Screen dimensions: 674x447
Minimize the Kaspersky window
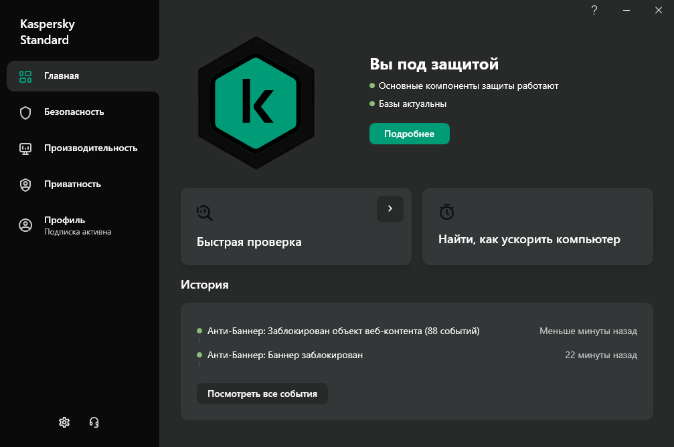[626, 10]
